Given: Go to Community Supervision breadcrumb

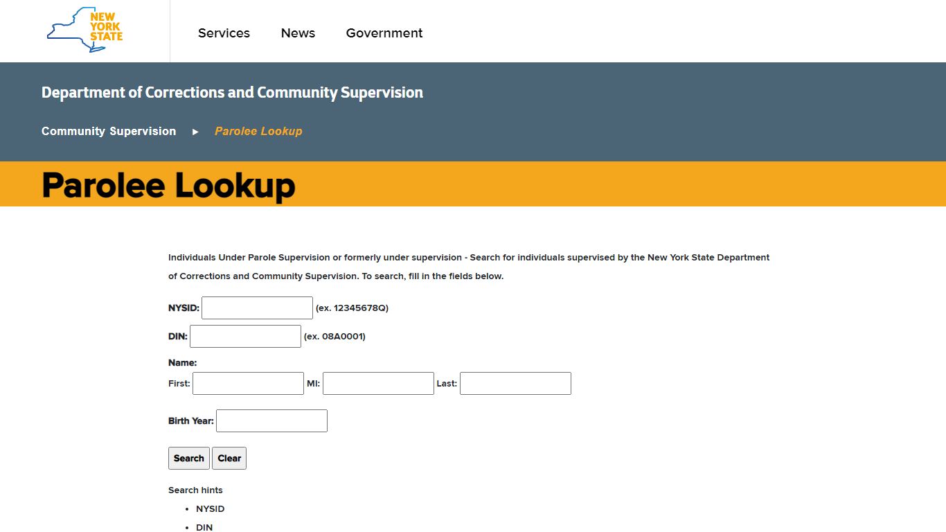Looking at the screenshot, I should [x=109, y=131].
